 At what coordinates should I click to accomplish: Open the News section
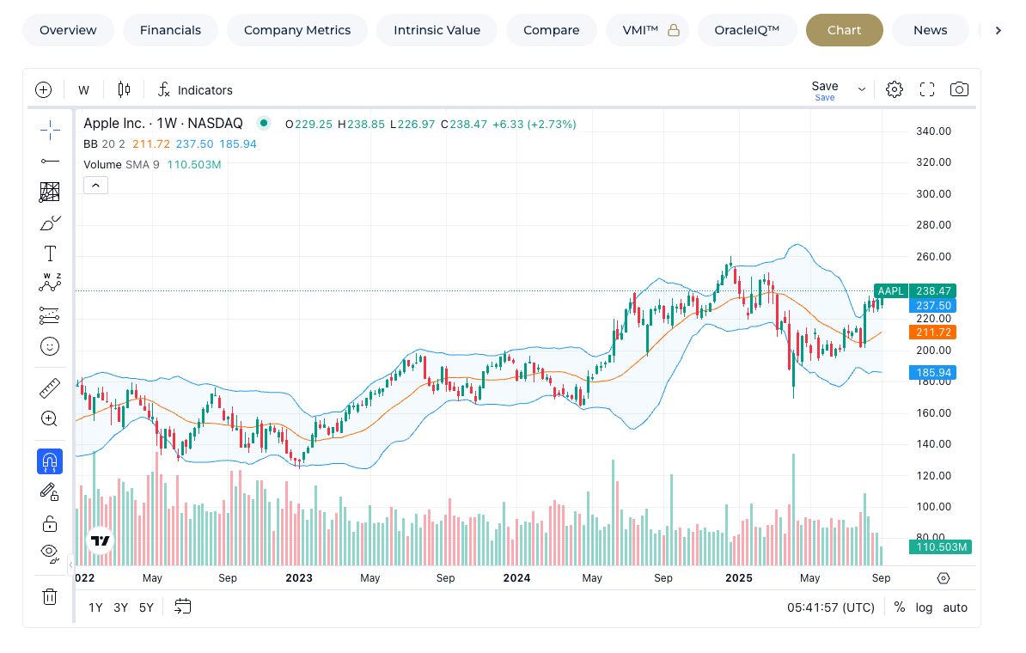[x=930, y=30]
